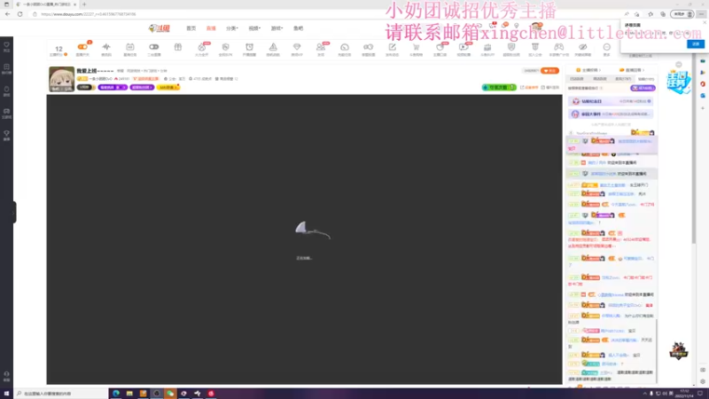709x399 pixels.
Task: Open the Windows Start menu
Action: point(6,394)
